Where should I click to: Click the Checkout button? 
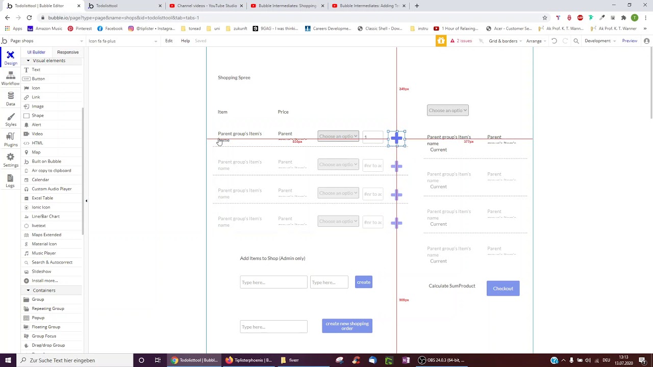pos(503,289)
